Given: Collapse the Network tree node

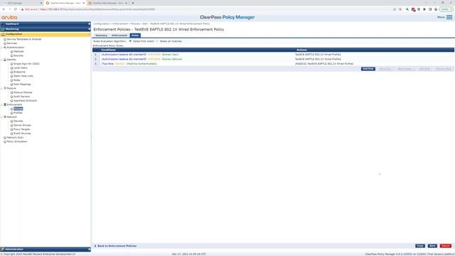Looking at the screenshot, I should (1, 117).
